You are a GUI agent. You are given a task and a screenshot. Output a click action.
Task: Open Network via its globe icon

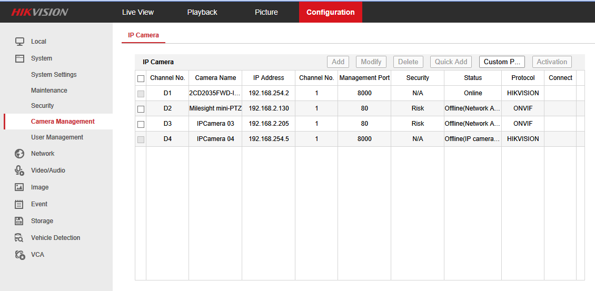pos(19,154)
